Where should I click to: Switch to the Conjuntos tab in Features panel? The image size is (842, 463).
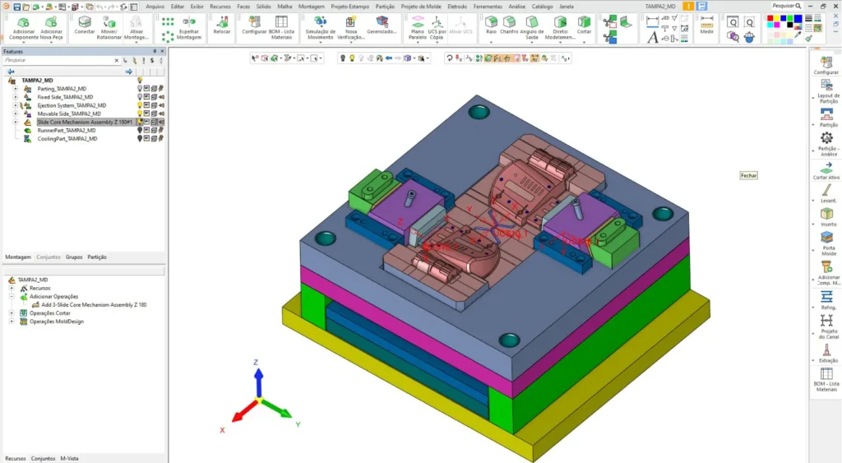49,257
